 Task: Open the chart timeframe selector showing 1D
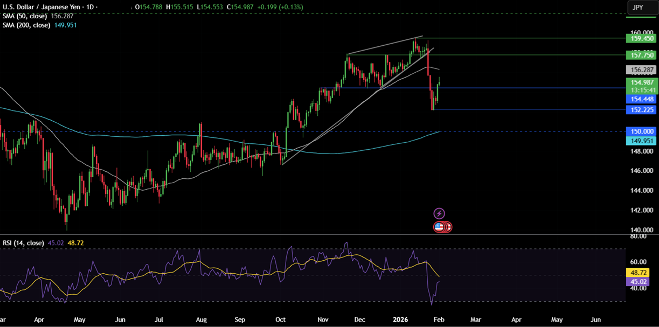[x=89, y=8]
